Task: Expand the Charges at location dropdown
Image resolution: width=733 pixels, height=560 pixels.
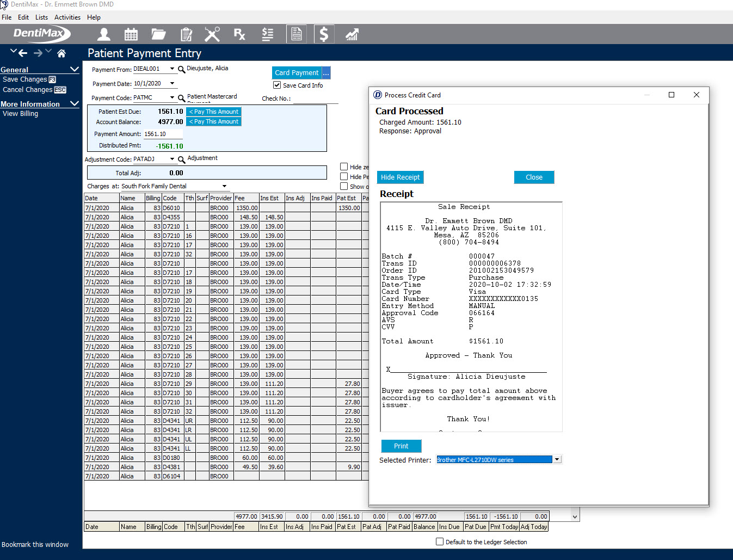Action: (224, 186)
